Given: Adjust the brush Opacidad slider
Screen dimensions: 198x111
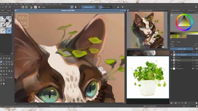Looking at the screenshot, I should [88, 7].
